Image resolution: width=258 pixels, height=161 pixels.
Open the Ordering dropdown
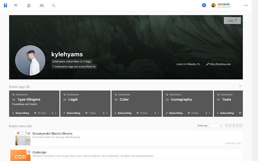click(x=209, y=126)
